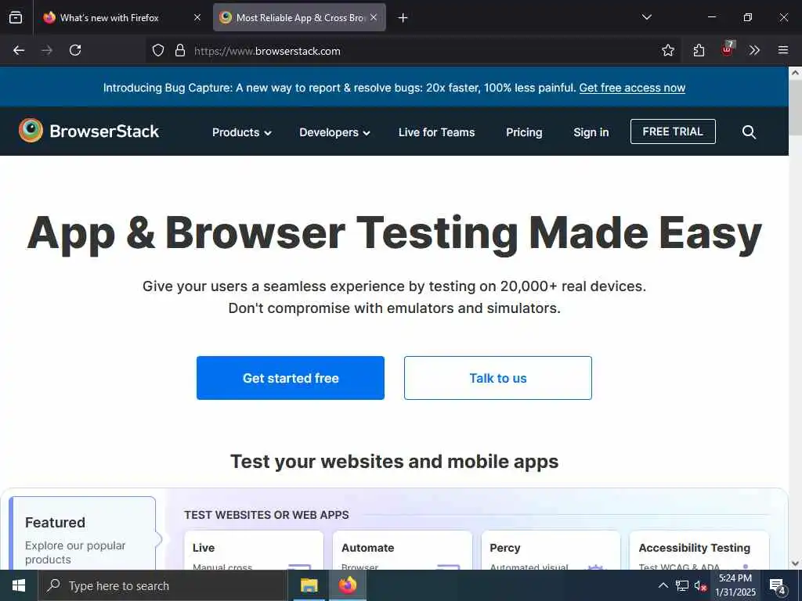Open a new tab with the plus icon

click(x=403, y=18)
